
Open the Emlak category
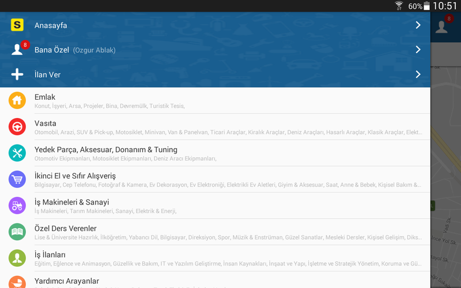(215, 100)
